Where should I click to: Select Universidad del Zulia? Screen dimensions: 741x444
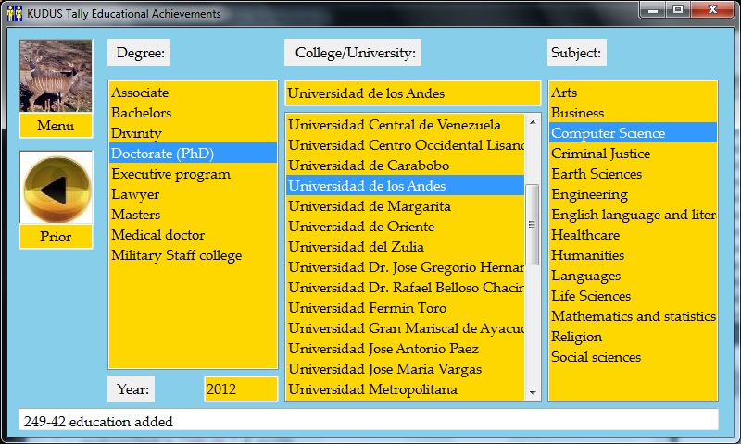pos(356,247)
